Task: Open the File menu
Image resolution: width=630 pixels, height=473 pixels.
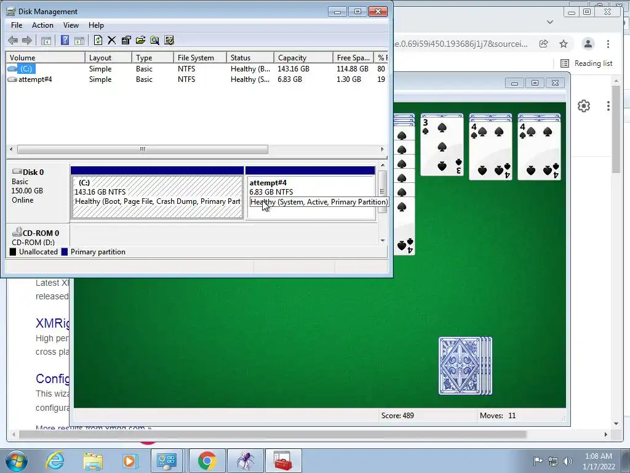Action: (x=17, y=25)
